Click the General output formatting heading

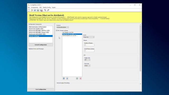[x=63, y=83]
